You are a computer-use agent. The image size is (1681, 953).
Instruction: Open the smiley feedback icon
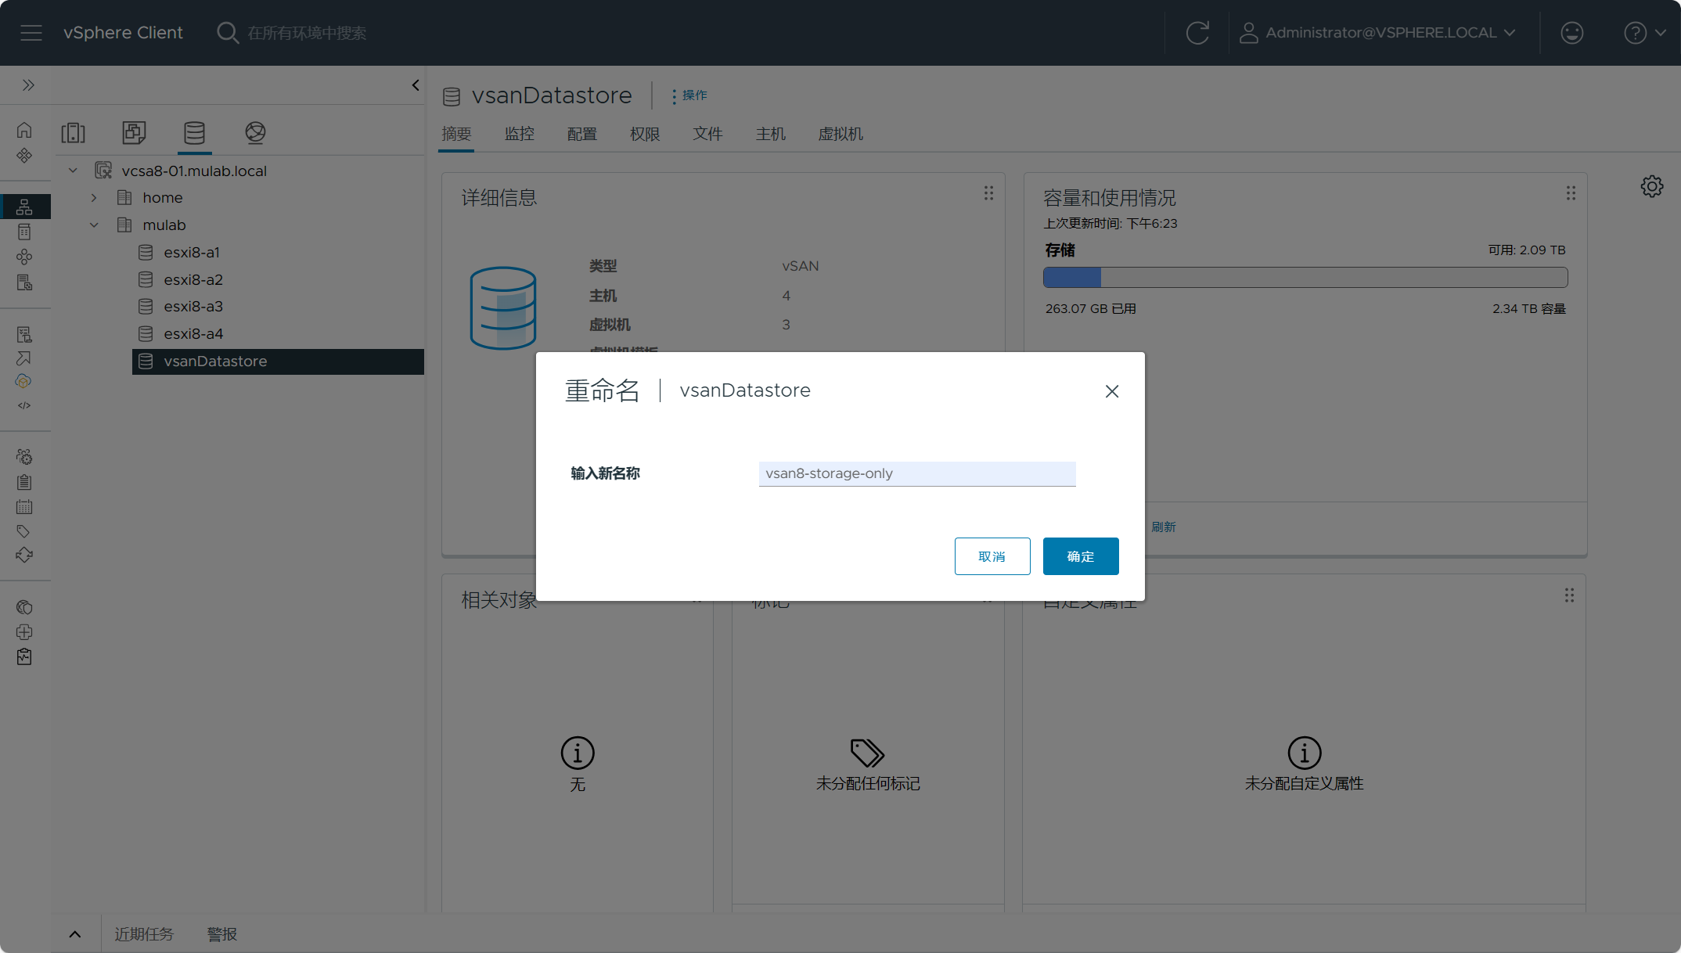coord(1571,33)
